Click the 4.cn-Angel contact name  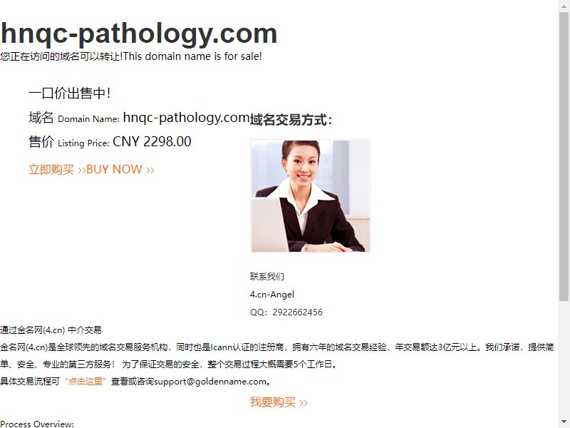pyautogui.click(x=272, y=295)
